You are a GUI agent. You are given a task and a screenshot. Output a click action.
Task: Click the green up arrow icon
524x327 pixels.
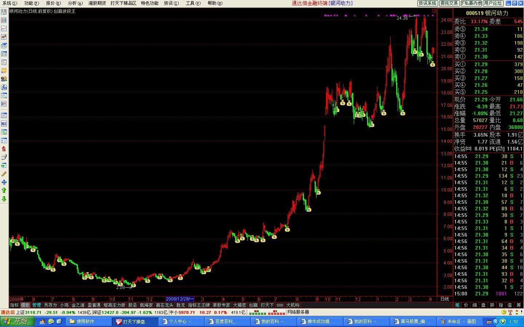point(4,190)
